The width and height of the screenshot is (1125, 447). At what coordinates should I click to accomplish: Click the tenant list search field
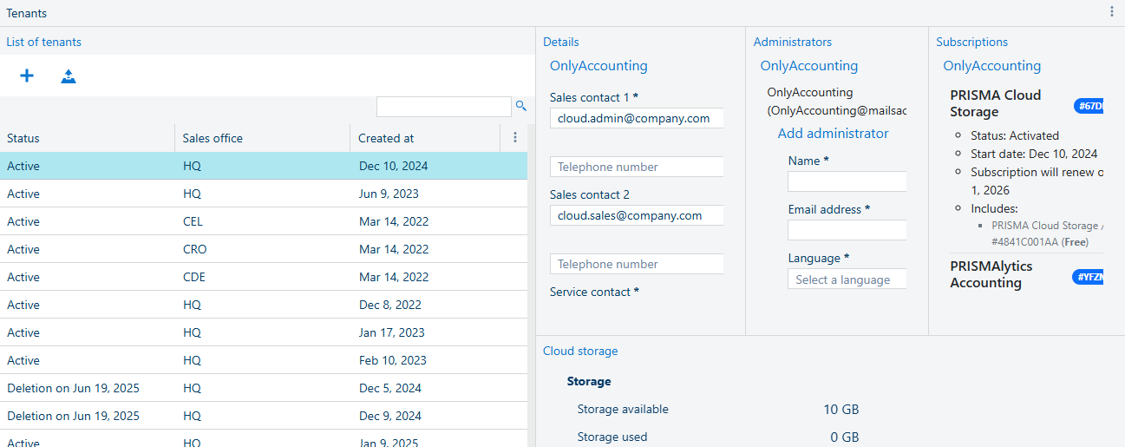(443, 107)
